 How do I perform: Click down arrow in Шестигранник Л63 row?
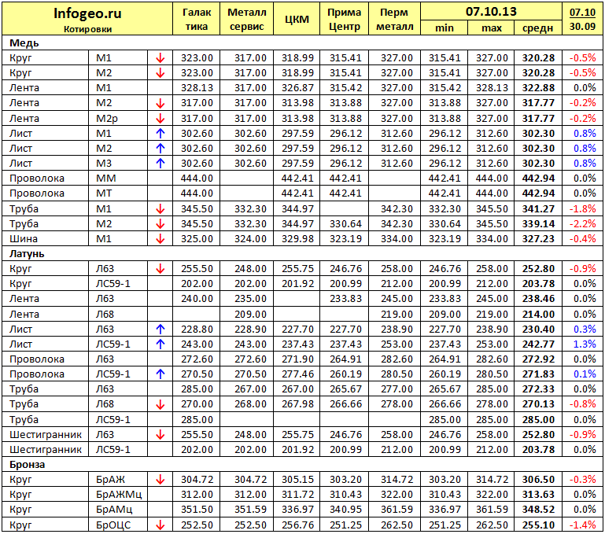coord(160,435)
